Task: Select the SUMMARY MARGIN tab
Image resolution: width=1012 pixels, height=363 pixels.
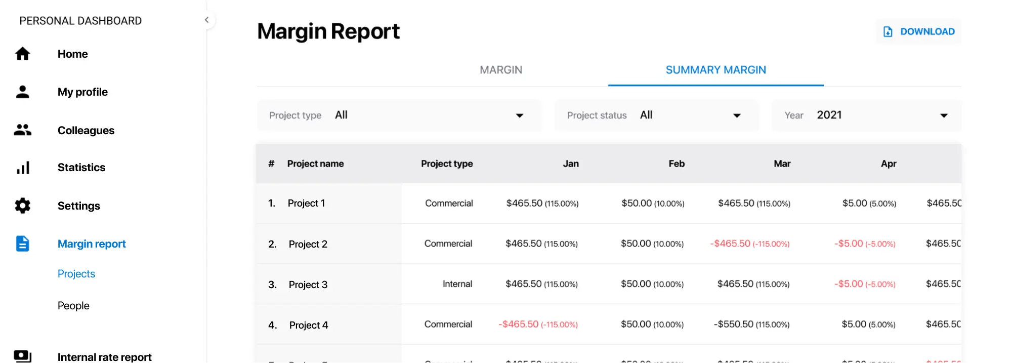Action: 715,70
